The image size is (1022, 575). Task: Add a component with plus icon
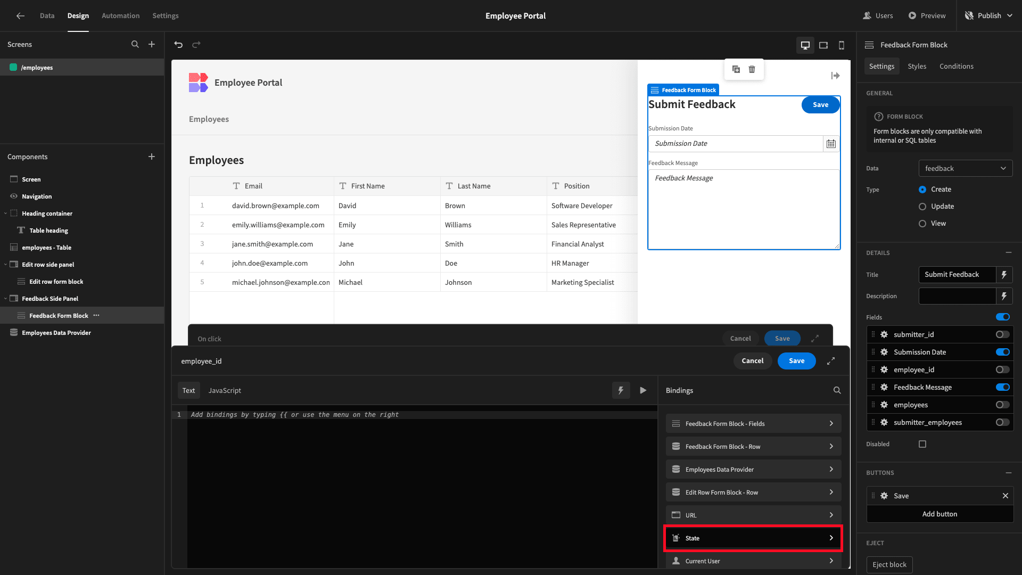152,157
